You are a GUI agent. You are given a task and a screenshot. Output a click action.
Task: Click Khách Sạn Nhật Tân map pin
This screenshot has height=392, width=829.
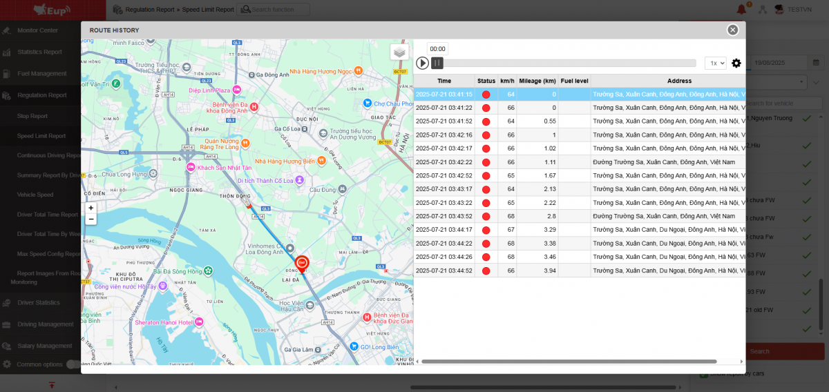pyautogui.click(x=191, y=168)
